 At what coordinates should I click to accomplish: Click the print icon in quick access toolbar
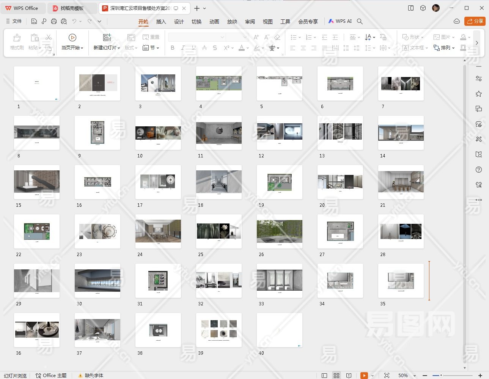(54, 21)
